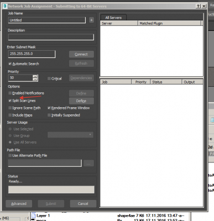The height and width of the screenshot is (221, 214).
Task: Click the Layer 1 file icon
Action: tap(33, 215)
